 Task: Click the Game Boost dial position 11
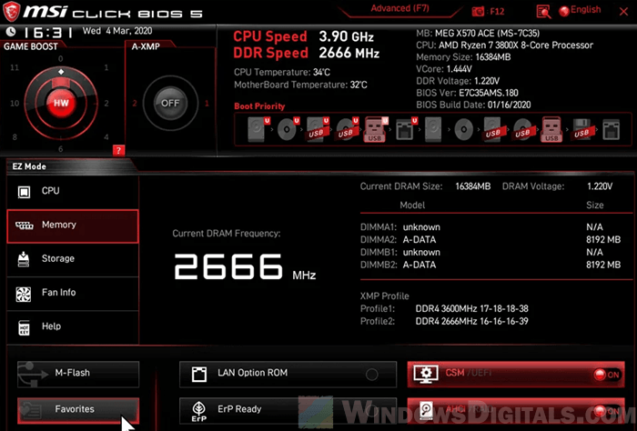(15, 67)
